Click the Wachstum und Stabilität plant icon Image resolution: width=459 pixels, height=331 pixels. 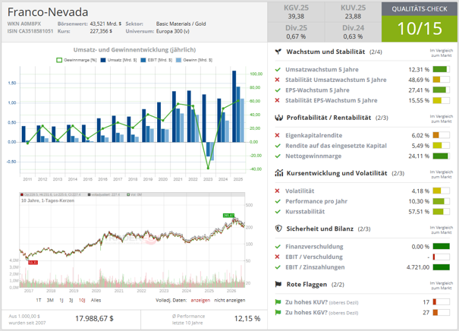coord(278,52)
